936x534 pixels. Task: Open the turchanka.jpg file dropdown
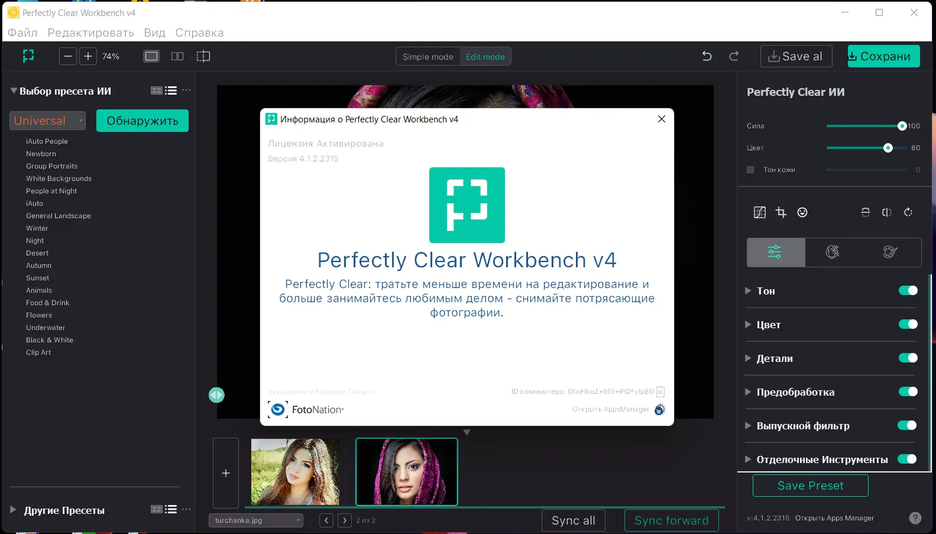click(x=256, y=520)
